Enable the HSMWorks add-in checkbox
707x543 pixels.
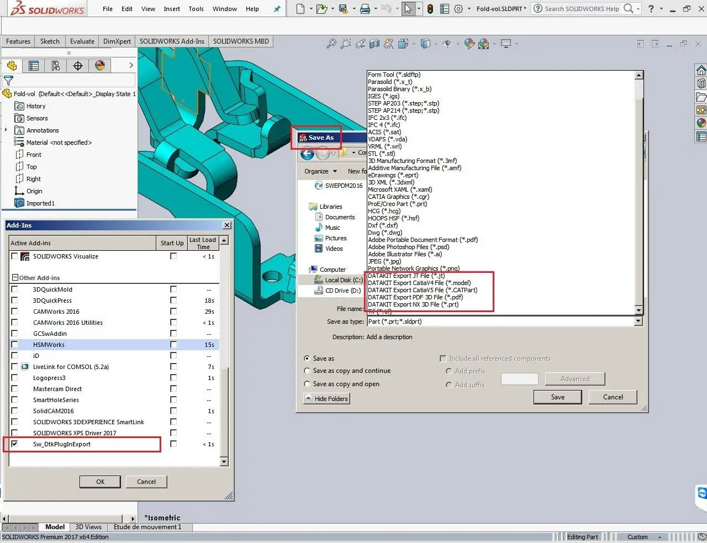[x=14, y=344]
